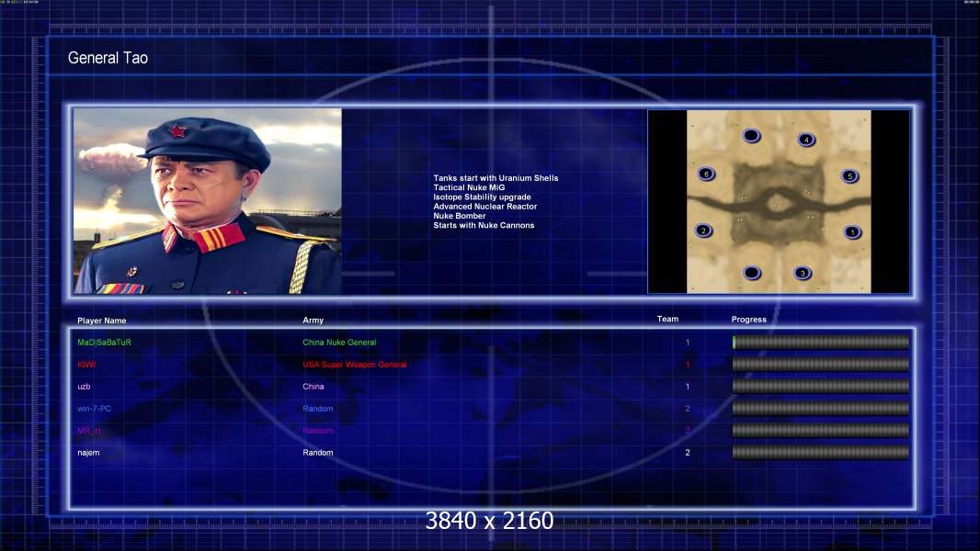Click the KIWI loading progress bar
Viewport: 980px width, 551px height.
tap(821, 365)
